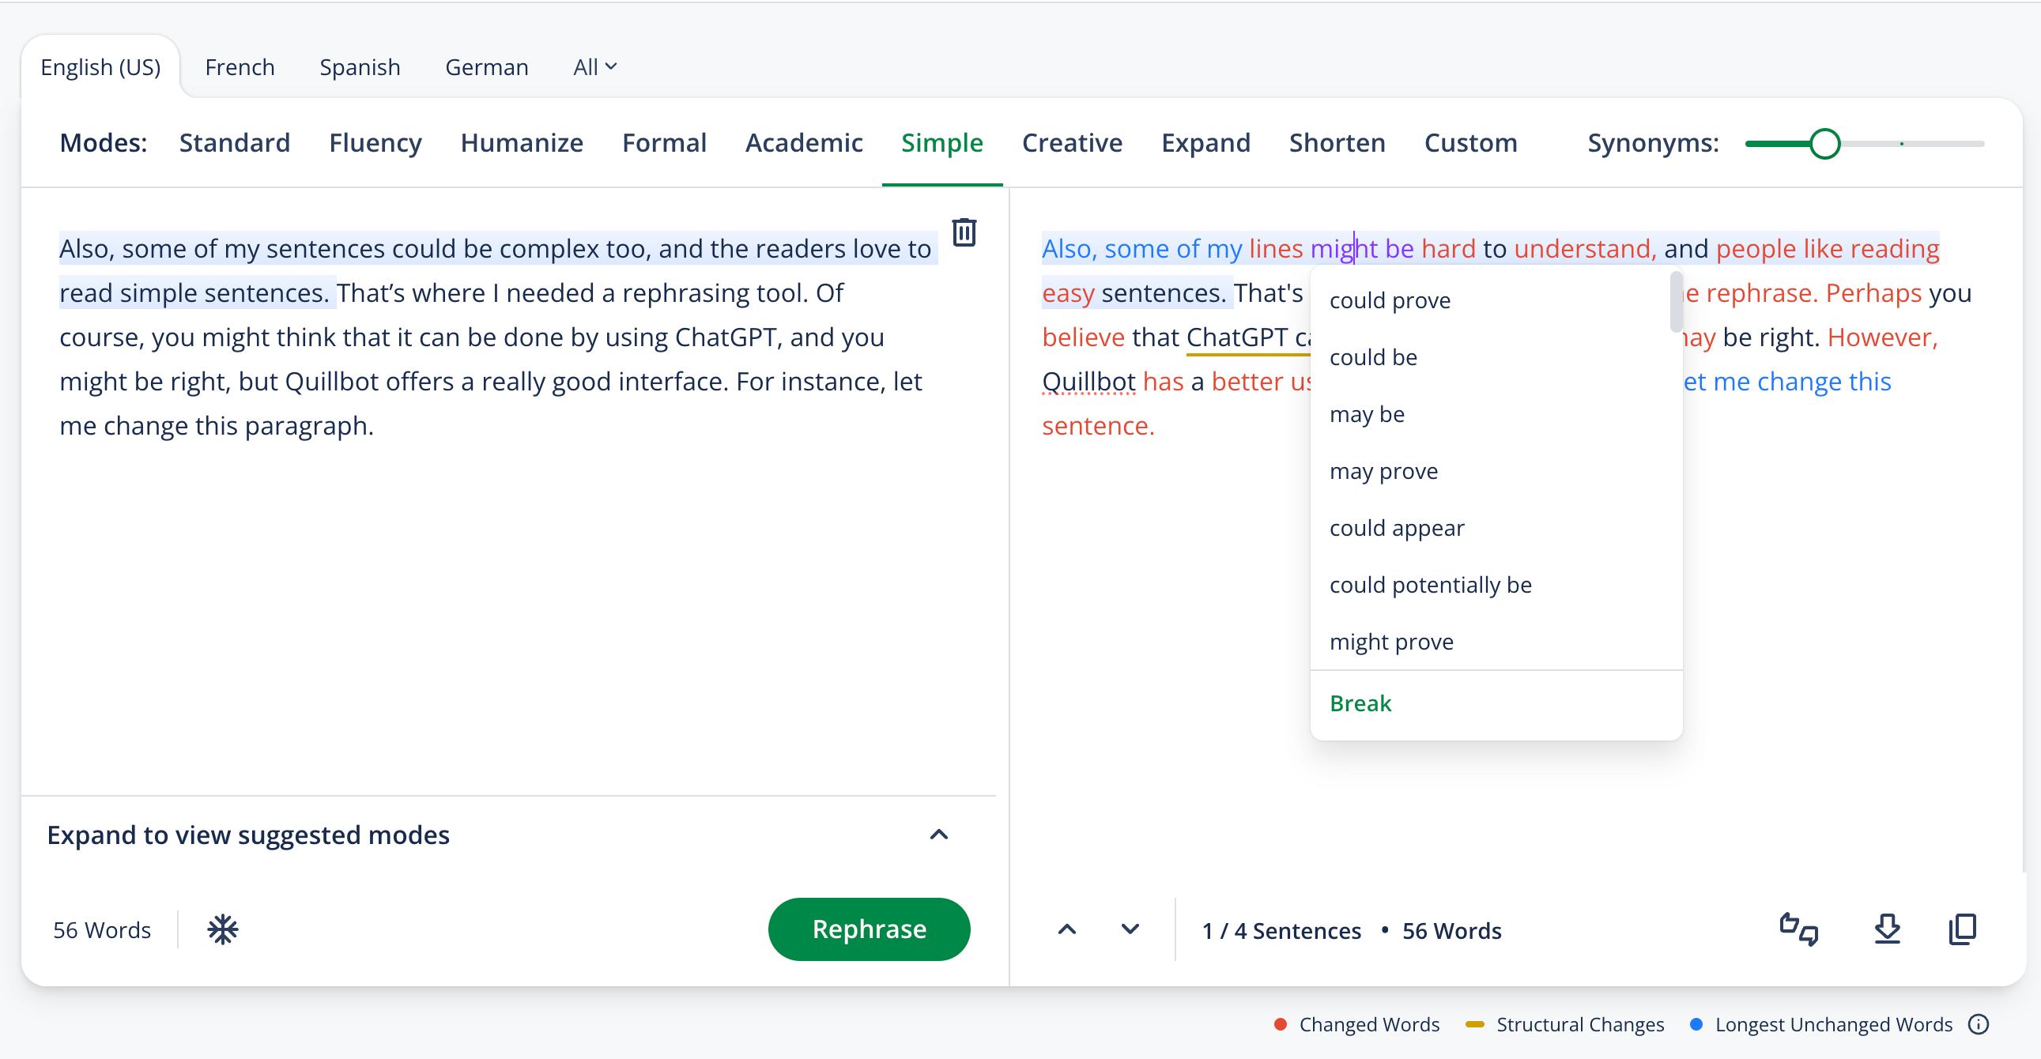Select the Creative mode tab
Screen dimensions: 2041x1059
click(x=1071, y=142)
